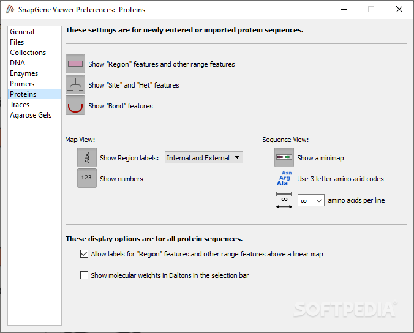Click the 'Show a minimap' label
The image size is (414, 333).
[x=320, y=158]
